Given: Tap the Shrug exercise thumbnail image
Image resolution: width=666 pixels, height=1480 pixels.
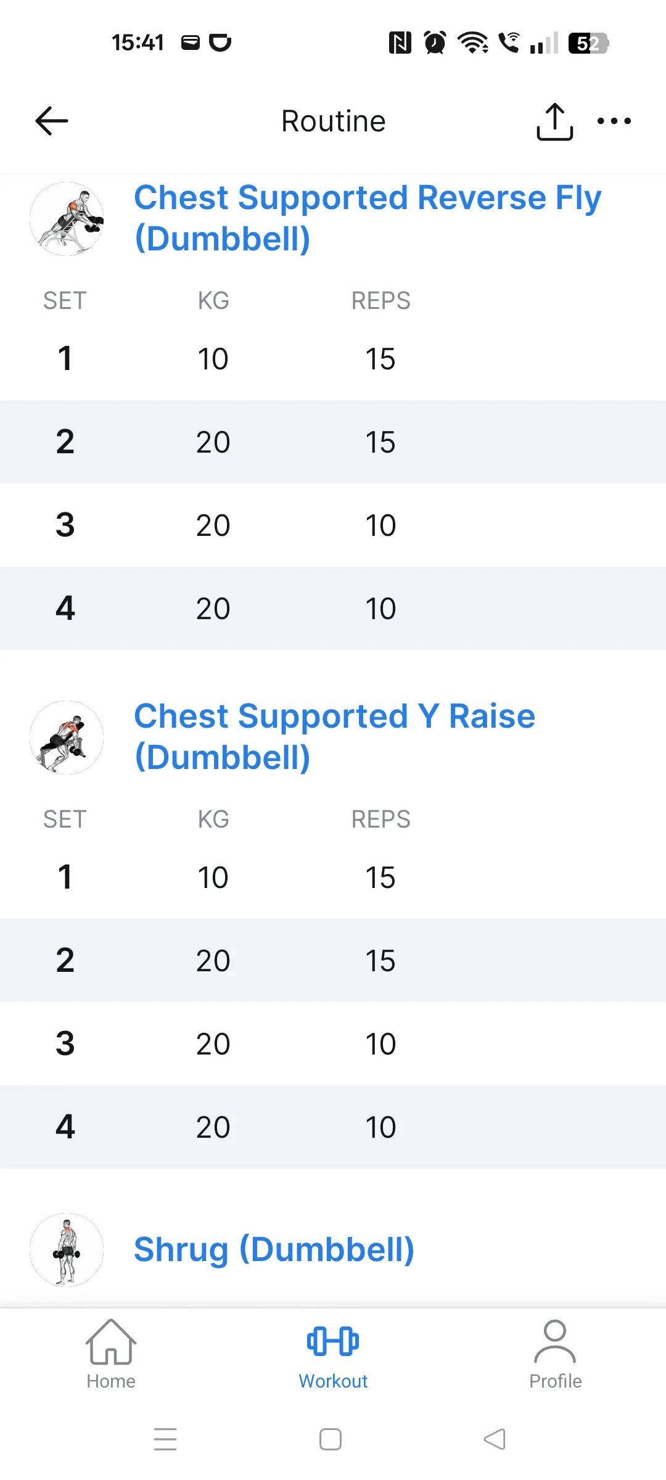Looking at the screenshot, I should pyautogui.click(x=67, y=1250).
